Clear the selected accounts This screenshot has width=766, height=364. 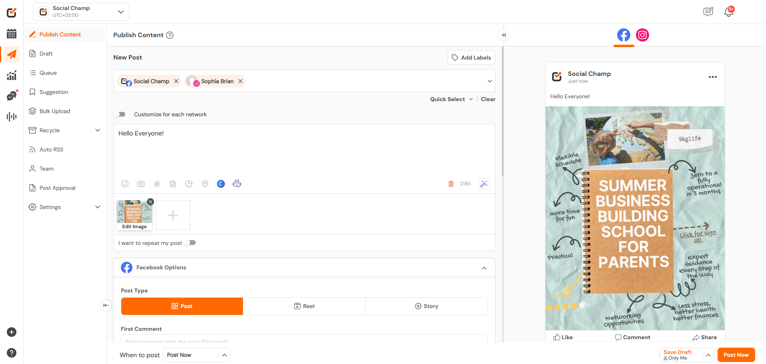tap(488, 99)
